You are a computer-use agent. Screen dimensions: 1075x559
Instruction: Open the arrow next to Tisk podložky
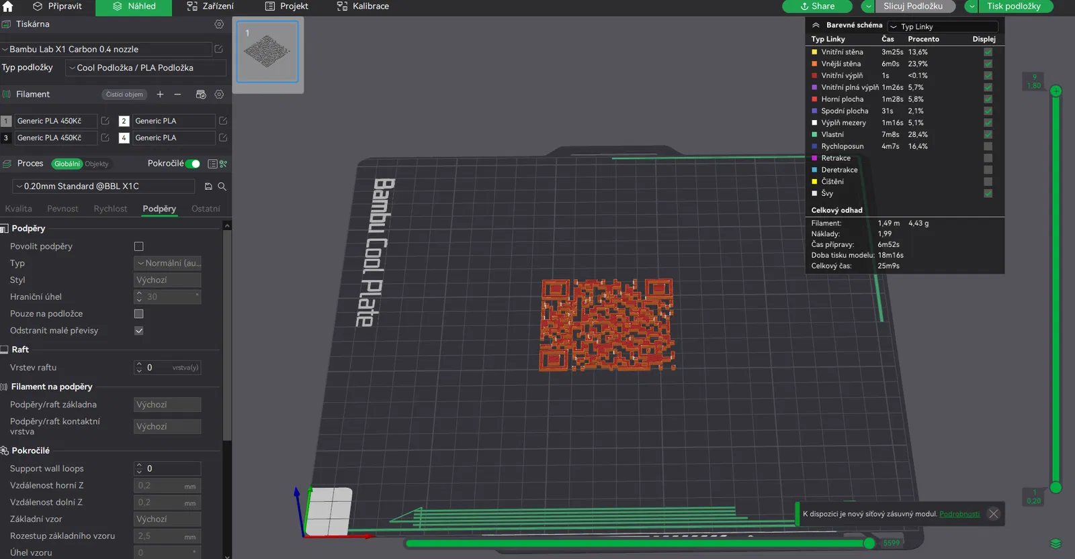(x=971, y=7)
